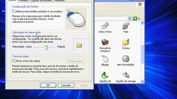Click the Velocidade: Lenta label
The image size is (177, 99).
[x=22, y=47]
